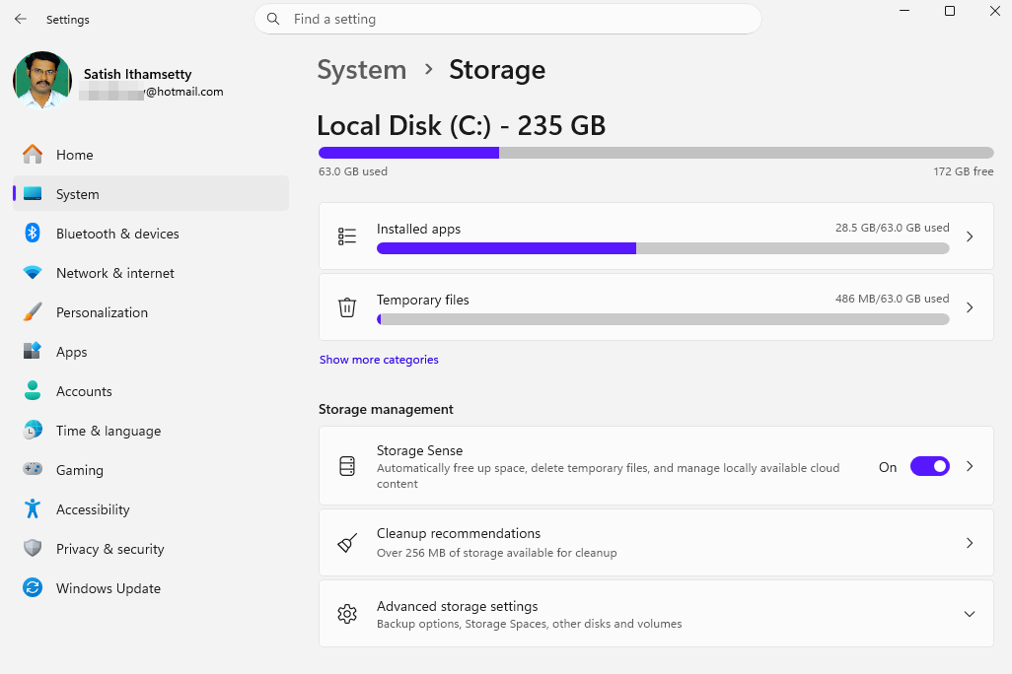Click the 486 MB/63.0 GB used value
This screenshot has height=674, width=1012.
click(x=892, y=298)
